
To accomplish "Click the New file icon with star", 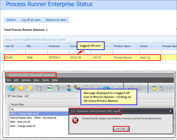I will 12,88.
